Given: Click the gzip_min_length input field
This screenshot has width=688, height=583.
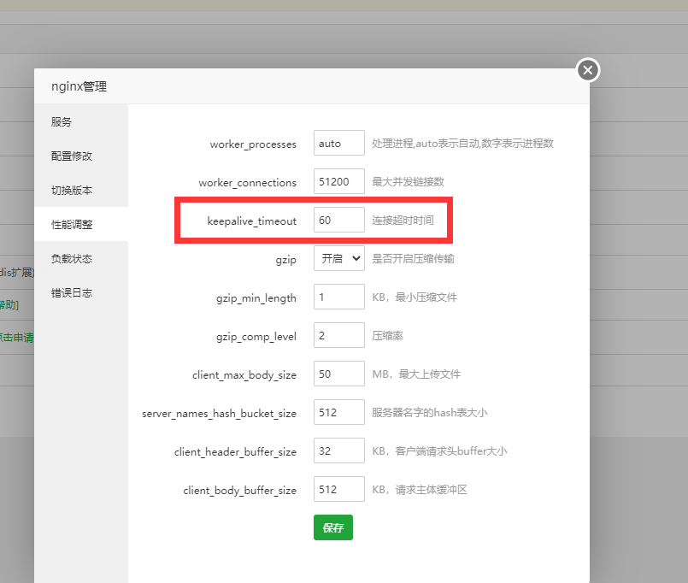Looking at the screenshot, I should pyautogui.click(x=339, y=297).
